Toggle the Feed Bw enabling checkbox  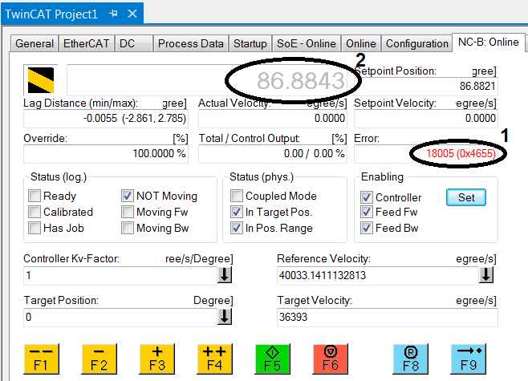pyautogui.click(x=367, y=228)
